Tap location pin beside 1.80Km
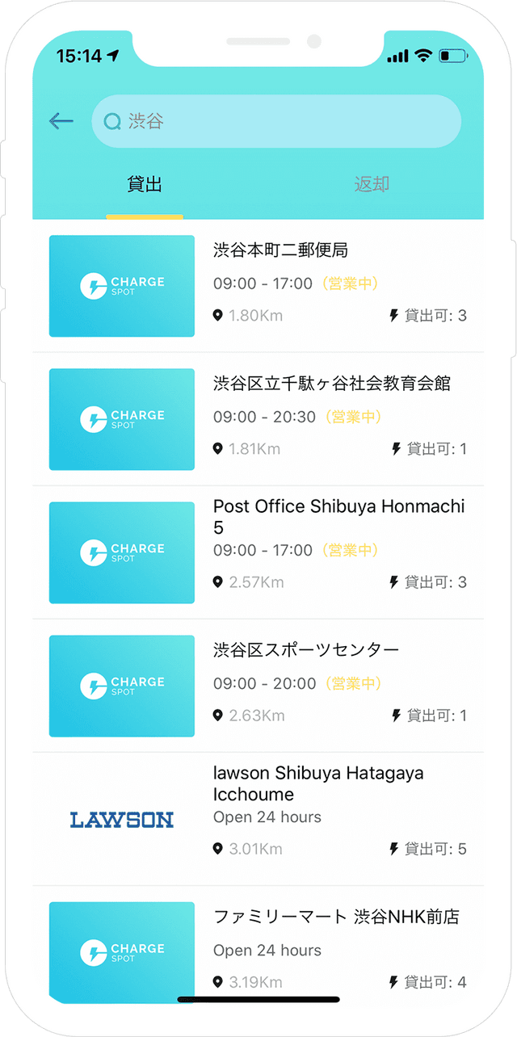 tap(217, 315)
